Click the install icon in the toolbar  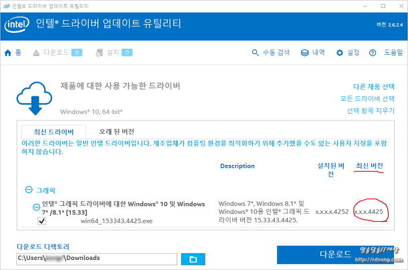click(x=100, y=52)
